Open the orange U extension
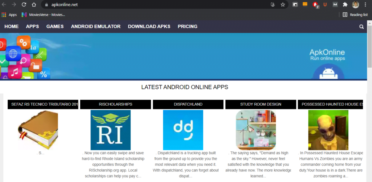The height and width of the screenshot is (182, 372). pyautogui.click(x=325, y=4)
